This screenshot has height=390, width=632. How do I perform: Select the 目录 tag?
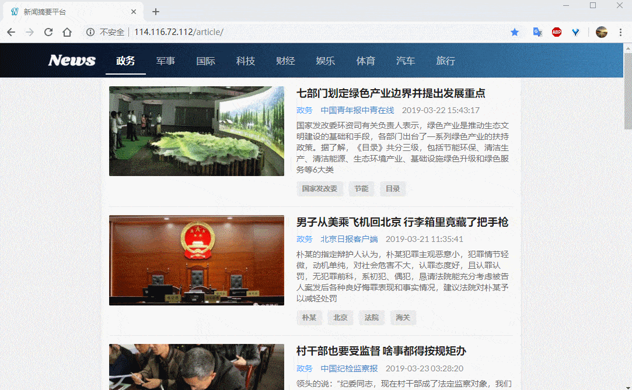[393, 189]
